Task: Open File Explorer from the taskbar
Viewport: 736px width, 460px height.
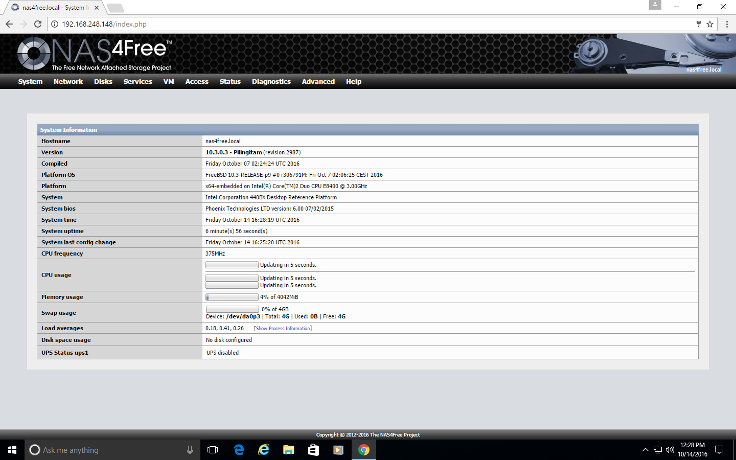Action: 289,450
